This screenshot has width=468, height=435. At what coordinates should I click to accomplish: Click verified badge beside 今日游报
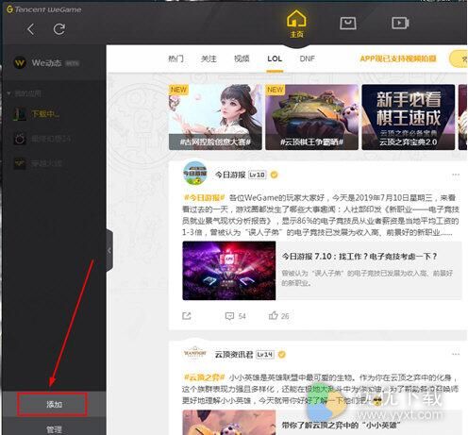(275, 175)
